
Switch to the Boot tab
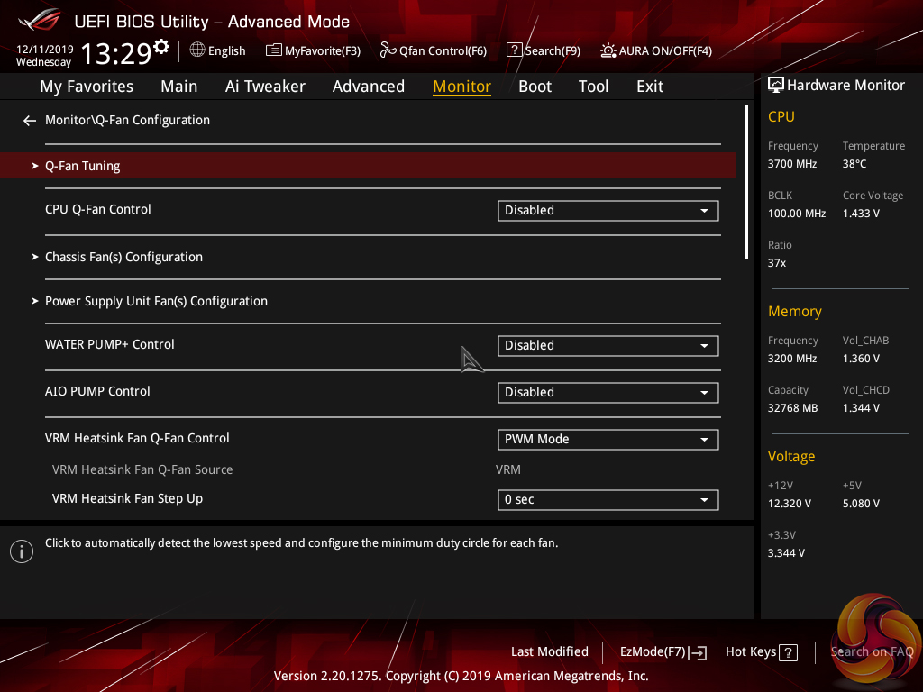tap(535, 86)
